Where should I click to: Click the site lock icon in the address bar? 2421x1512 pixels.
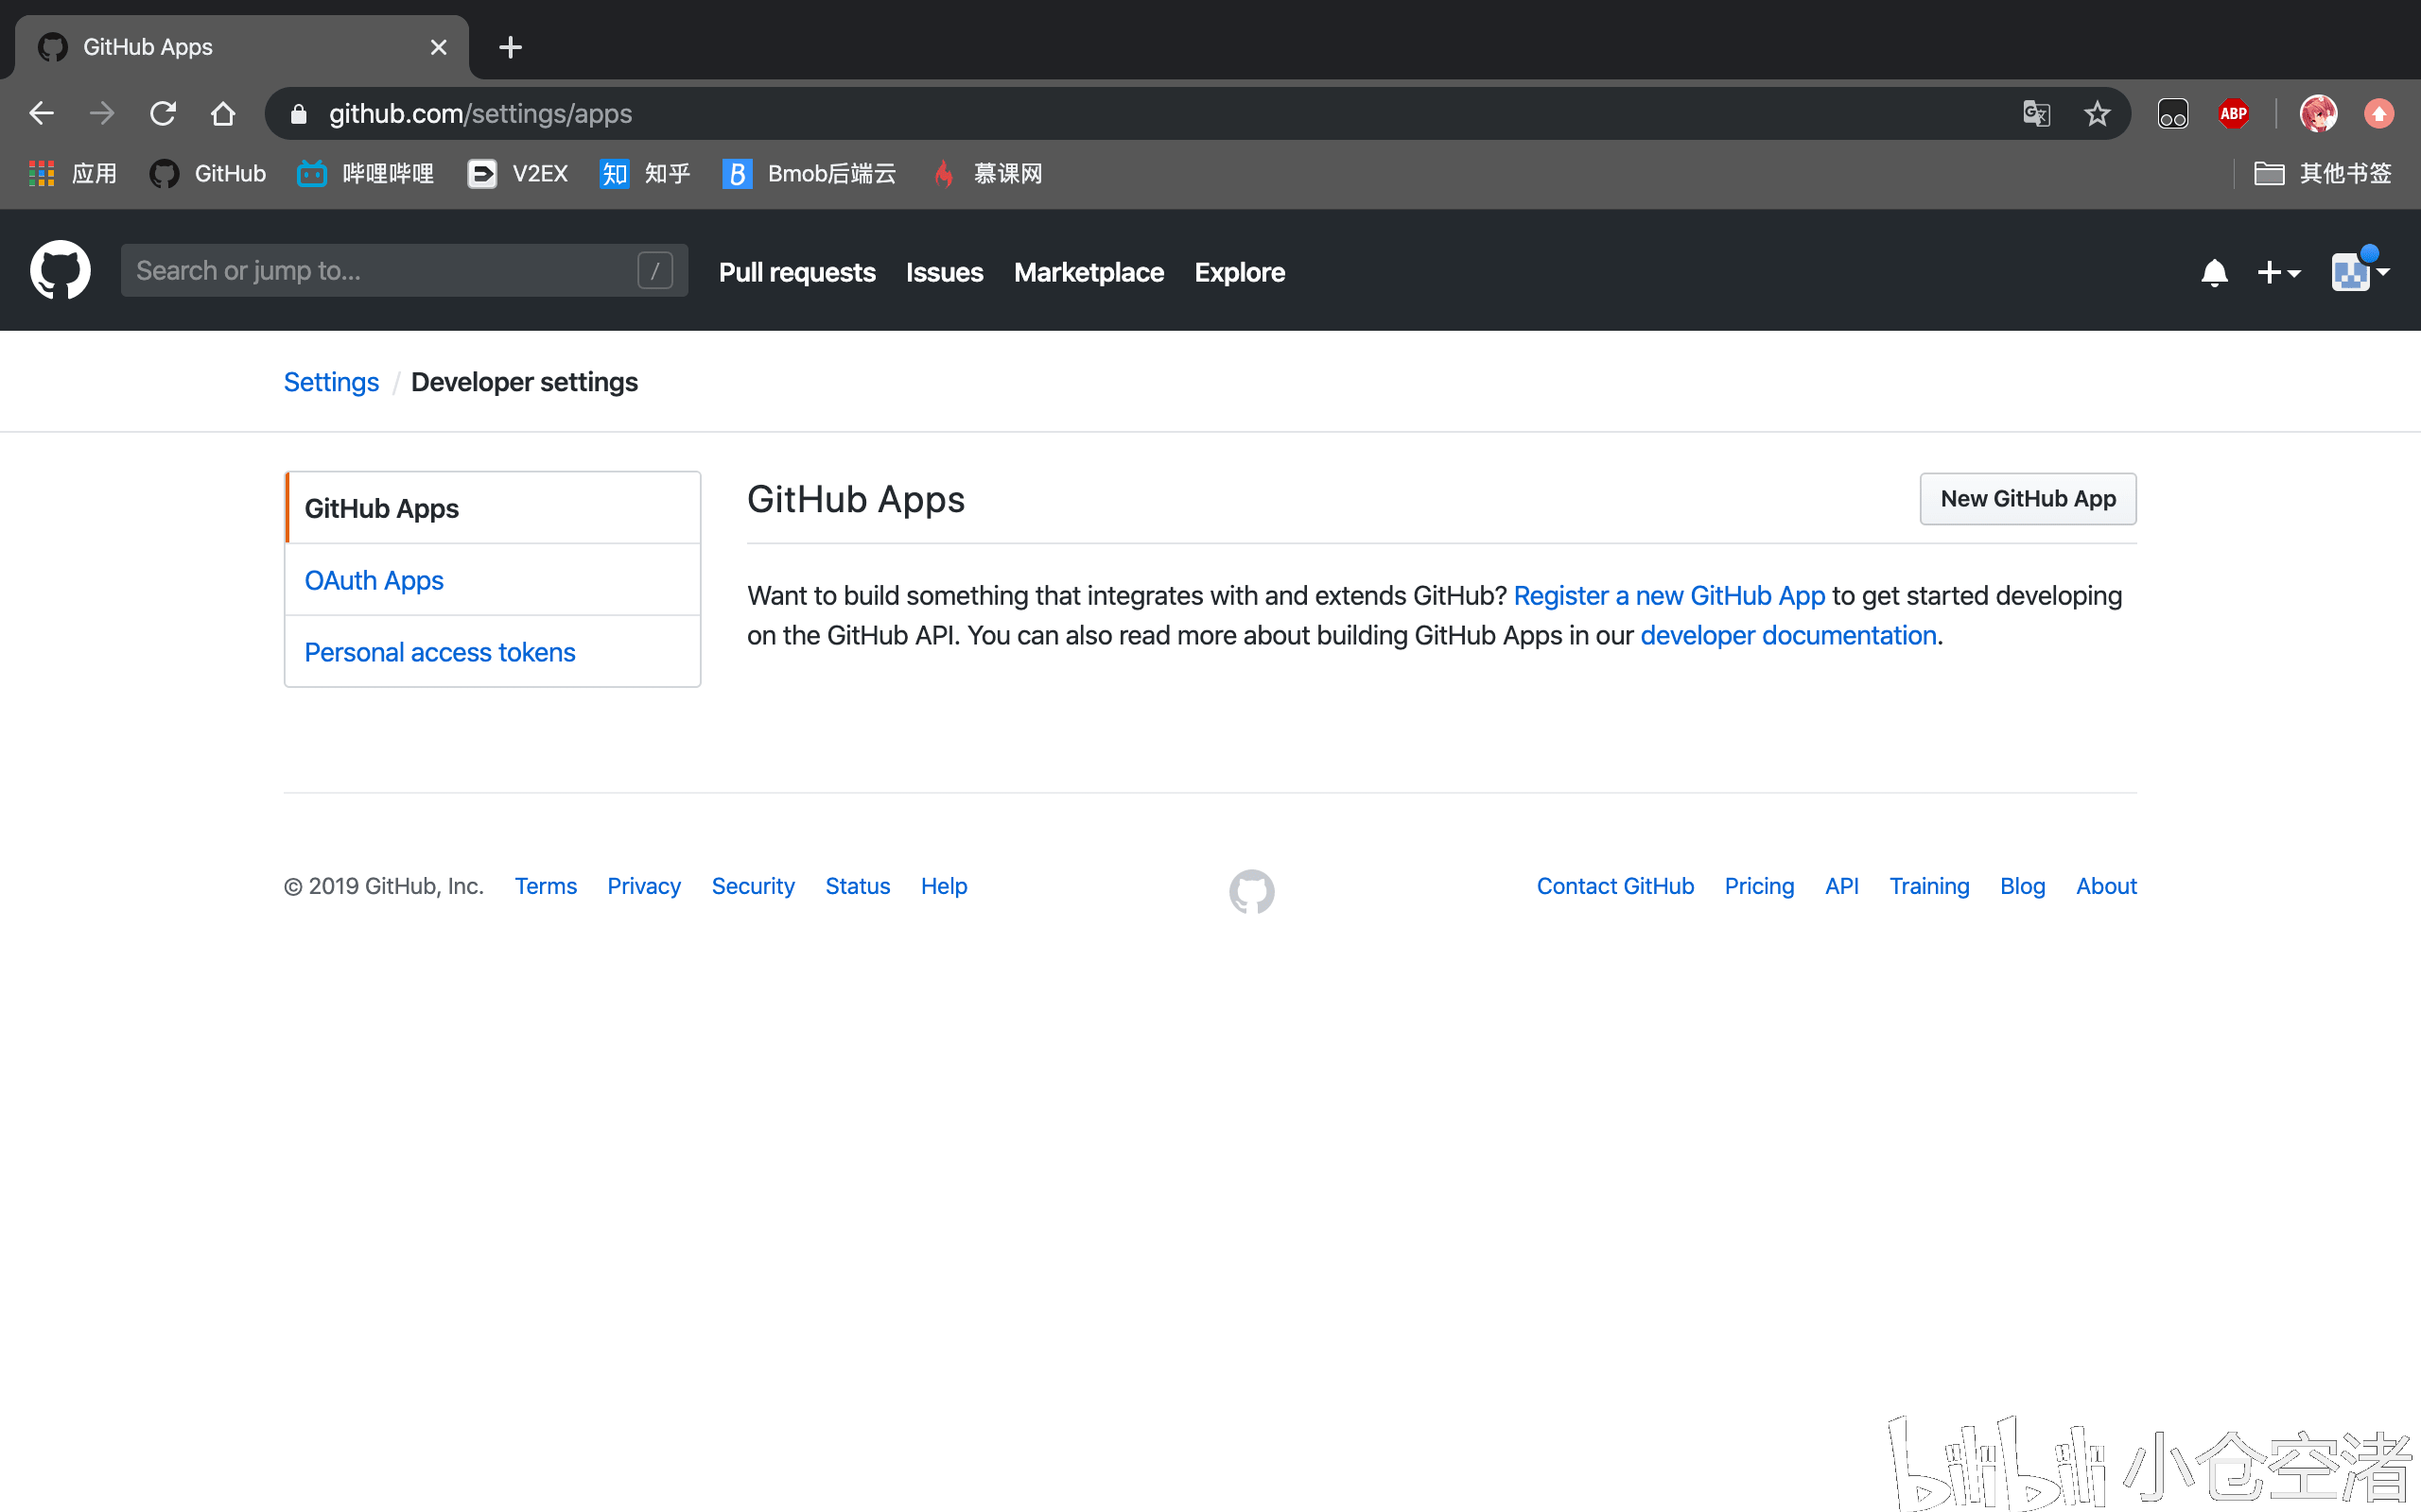pyautogui.click(x=297, y=114)
